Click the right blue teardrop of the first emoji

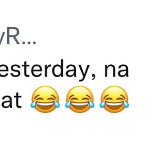[x=57, y=104]
